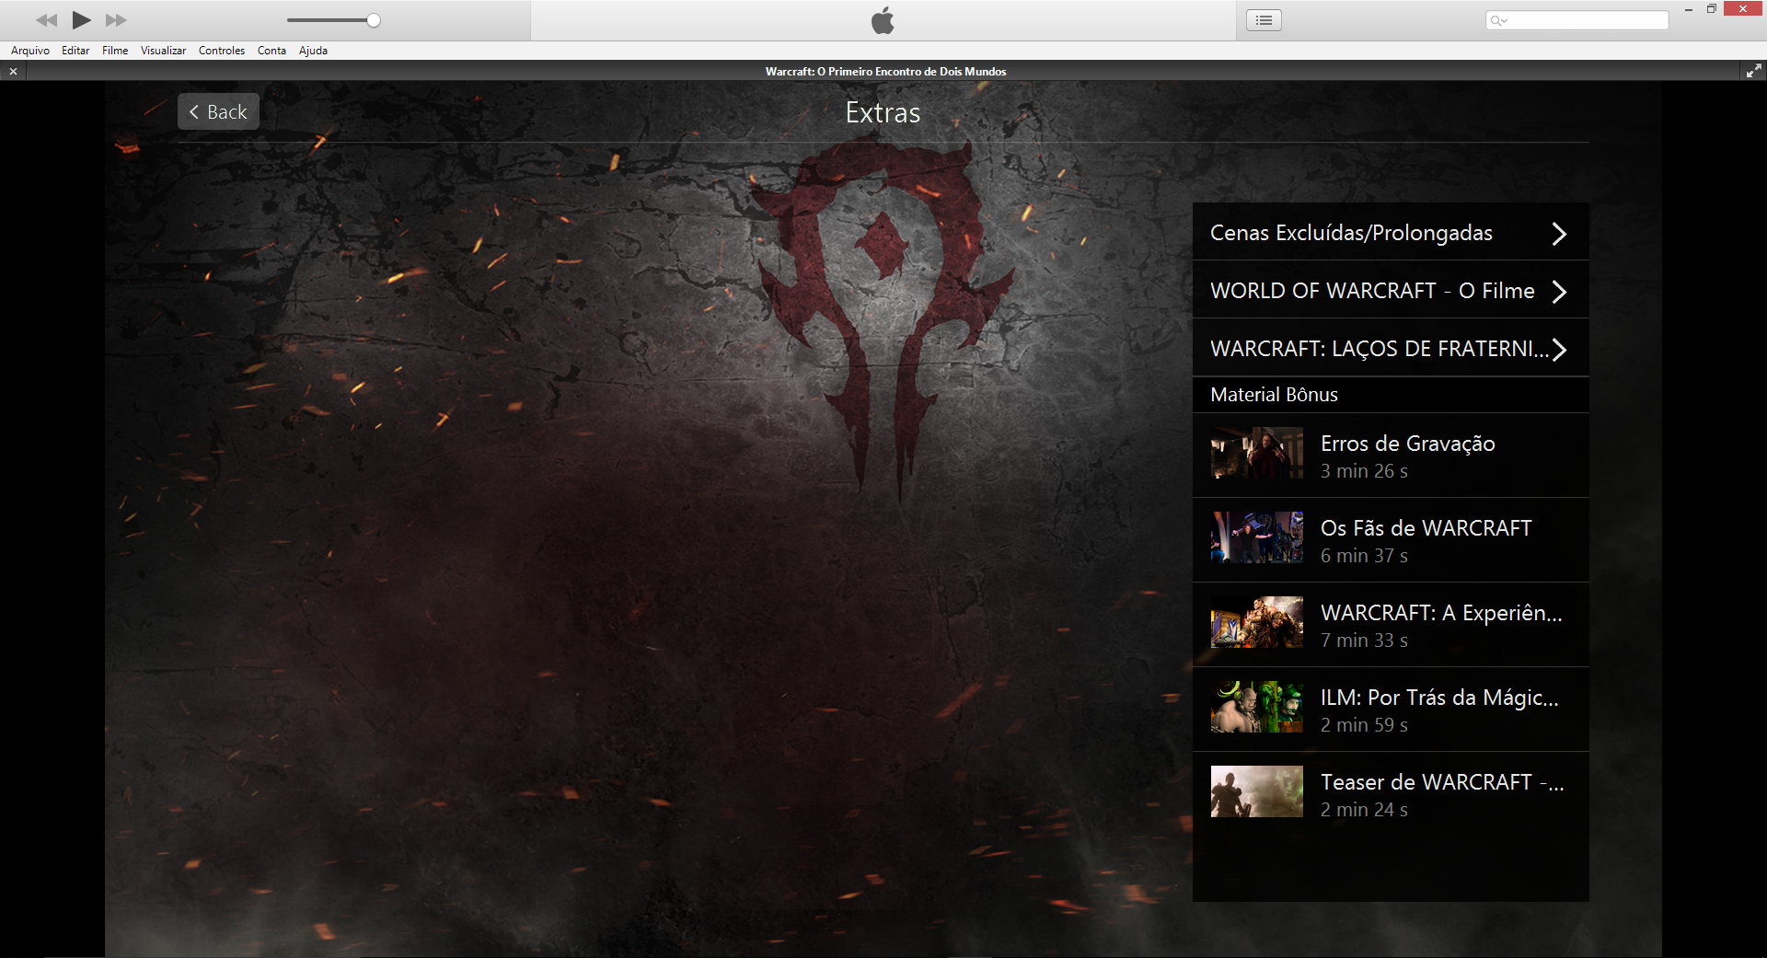Open the Controles menu
This screenshot has width=1767, height=958.
coord(221,51)
